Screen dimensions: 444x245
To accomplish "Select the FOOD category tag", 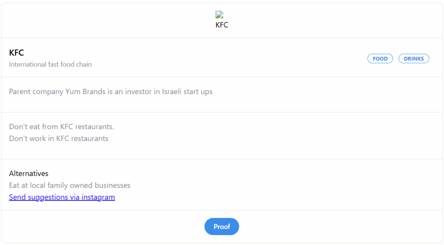I will click(x=380, y=59).
